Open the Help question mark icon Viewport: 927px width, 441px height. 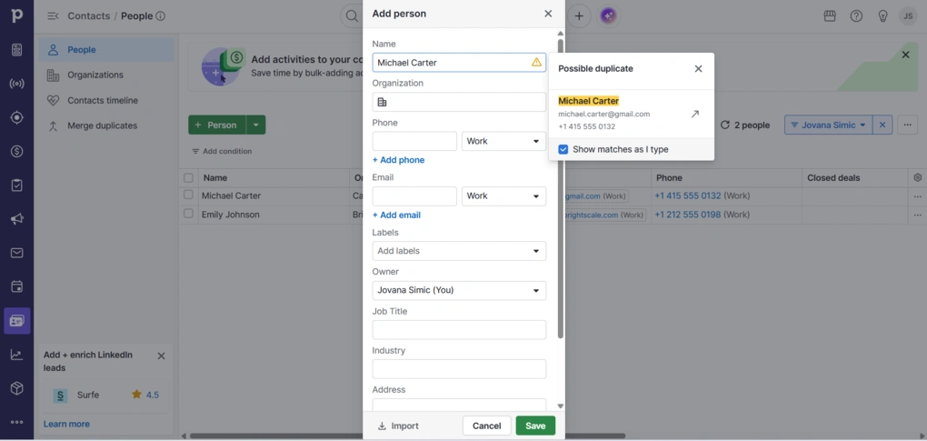(856, 16)
